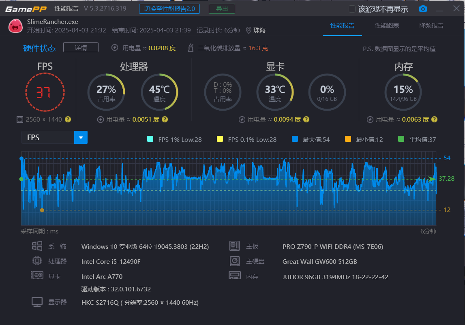Click the memory 15% usage gauge
The width and height of the screenshot is (465, 325).
[403, 92]
